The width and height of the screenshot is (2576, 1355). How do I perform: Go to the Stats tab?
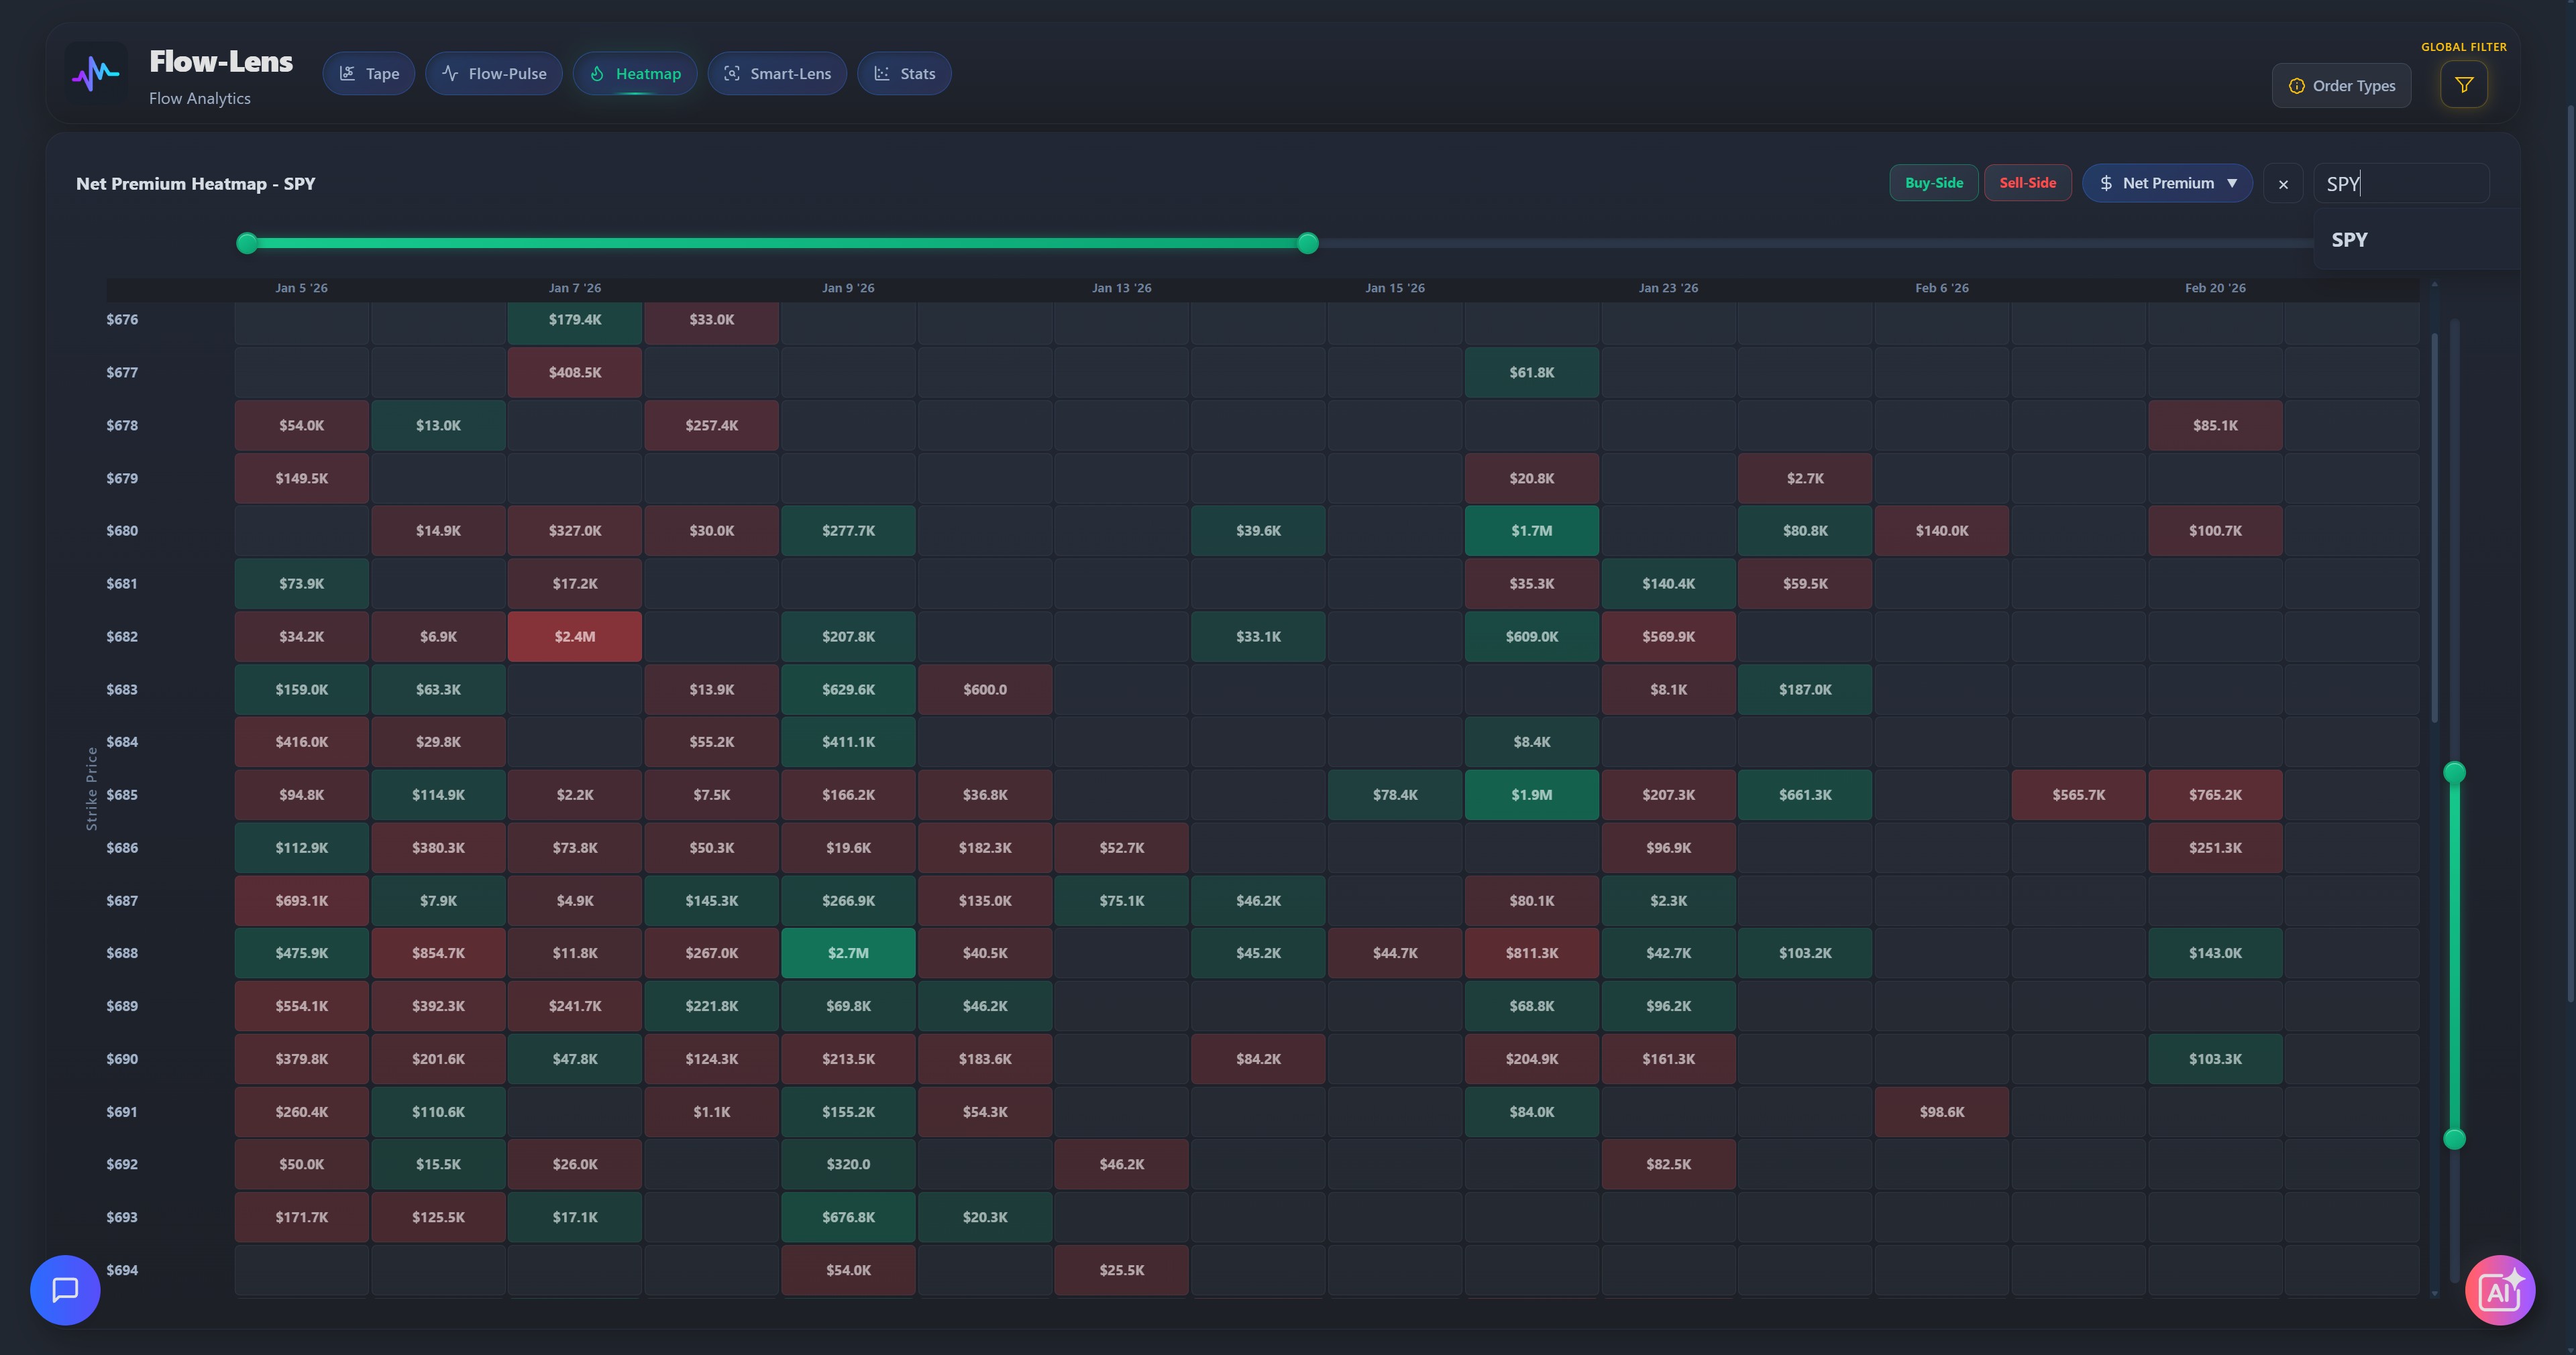coord(904,74)
